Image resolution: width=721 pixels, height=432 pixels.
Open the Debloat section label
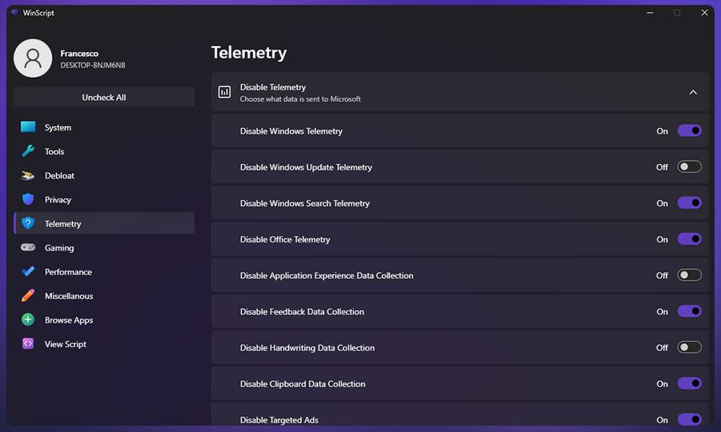coord(59,176)
